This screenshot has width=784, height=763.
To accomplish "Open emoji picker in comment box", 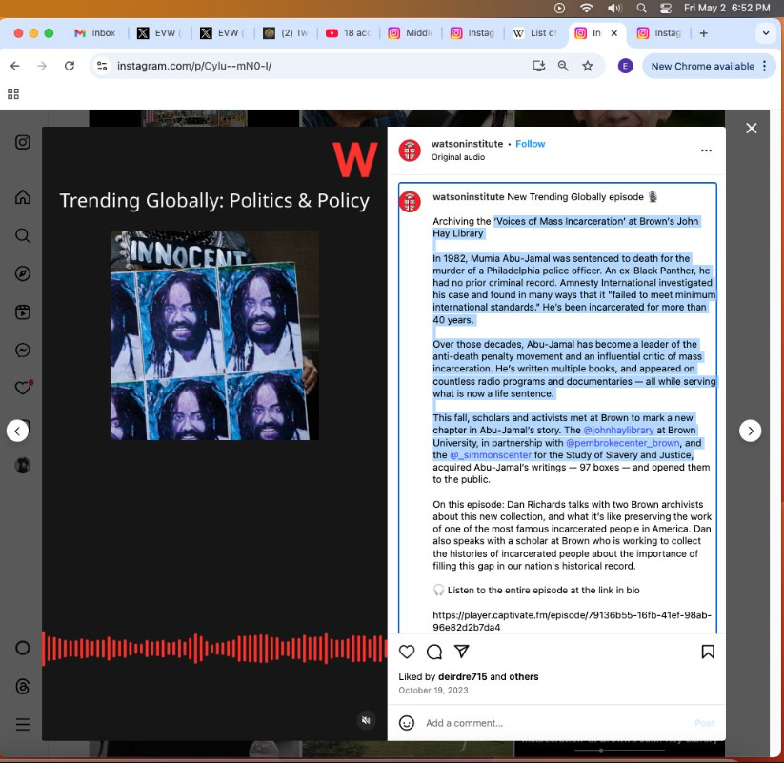I will point(407,723).
